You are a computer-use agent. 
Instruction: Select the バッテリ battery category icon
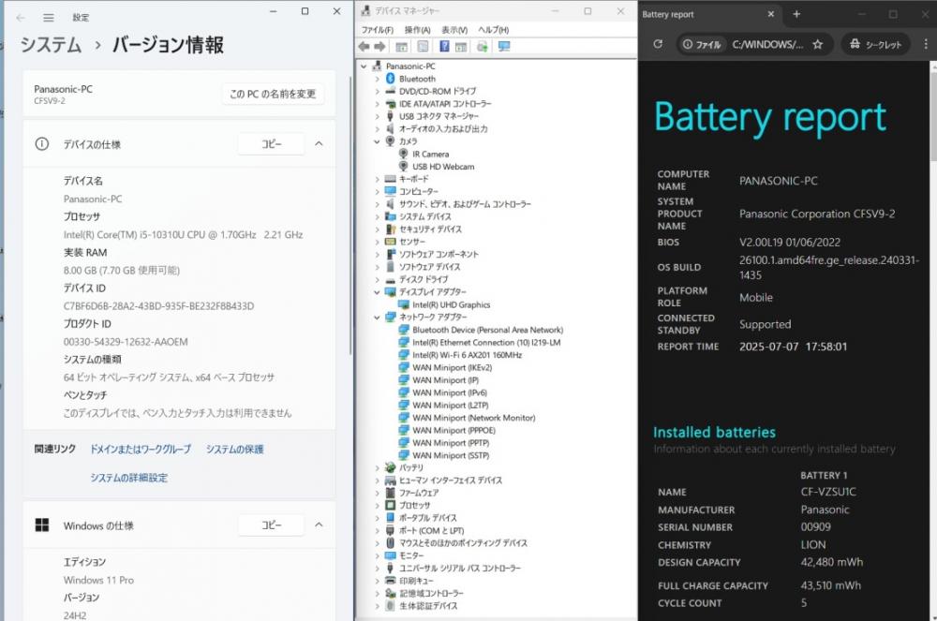390,467
